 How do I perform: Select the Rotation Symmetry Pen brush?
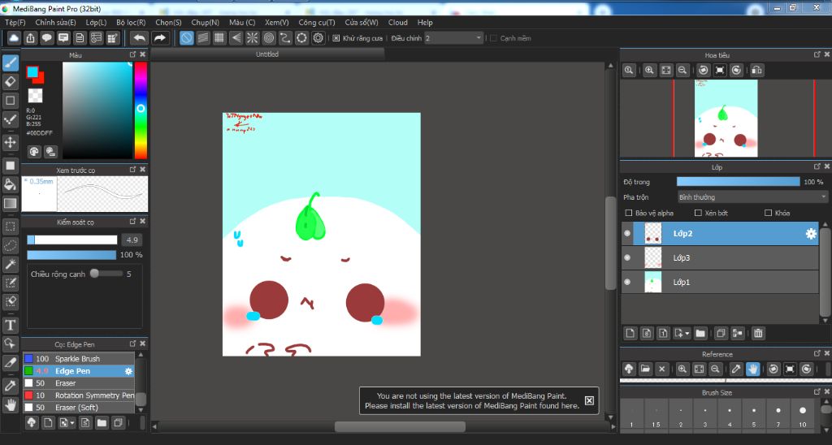coord(79,395)
